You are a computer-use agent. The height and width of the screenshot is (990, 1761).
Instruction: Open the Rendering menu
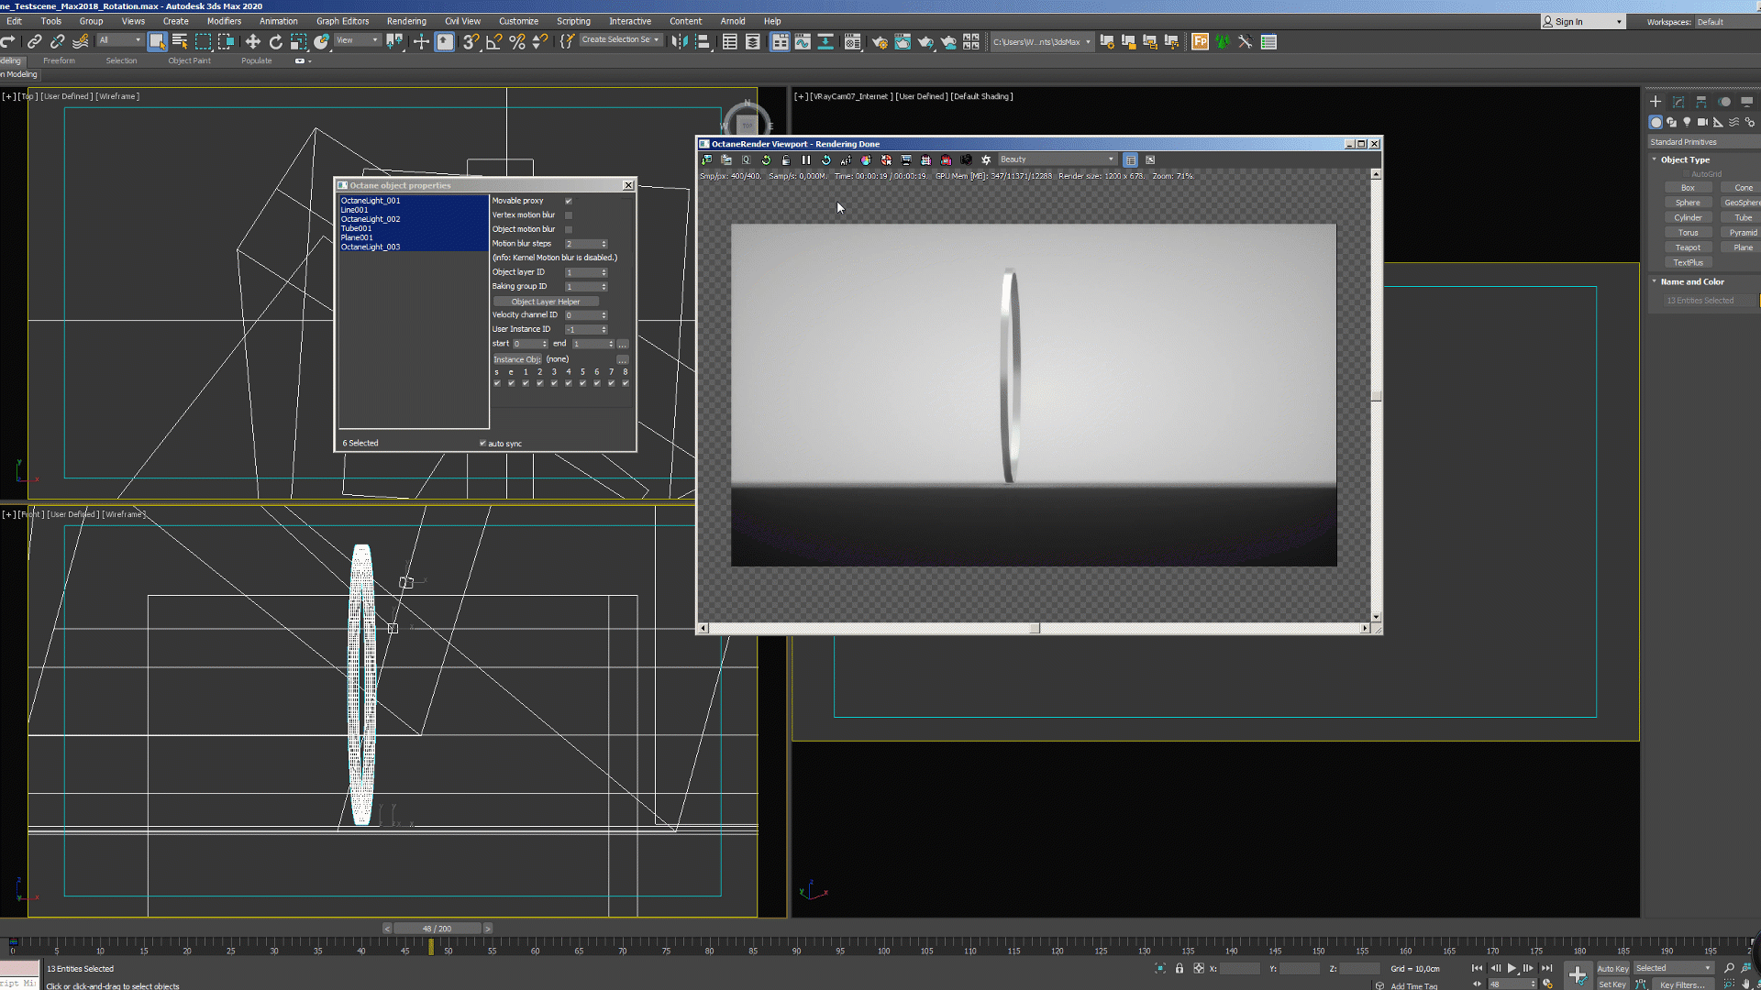[405, 21]
